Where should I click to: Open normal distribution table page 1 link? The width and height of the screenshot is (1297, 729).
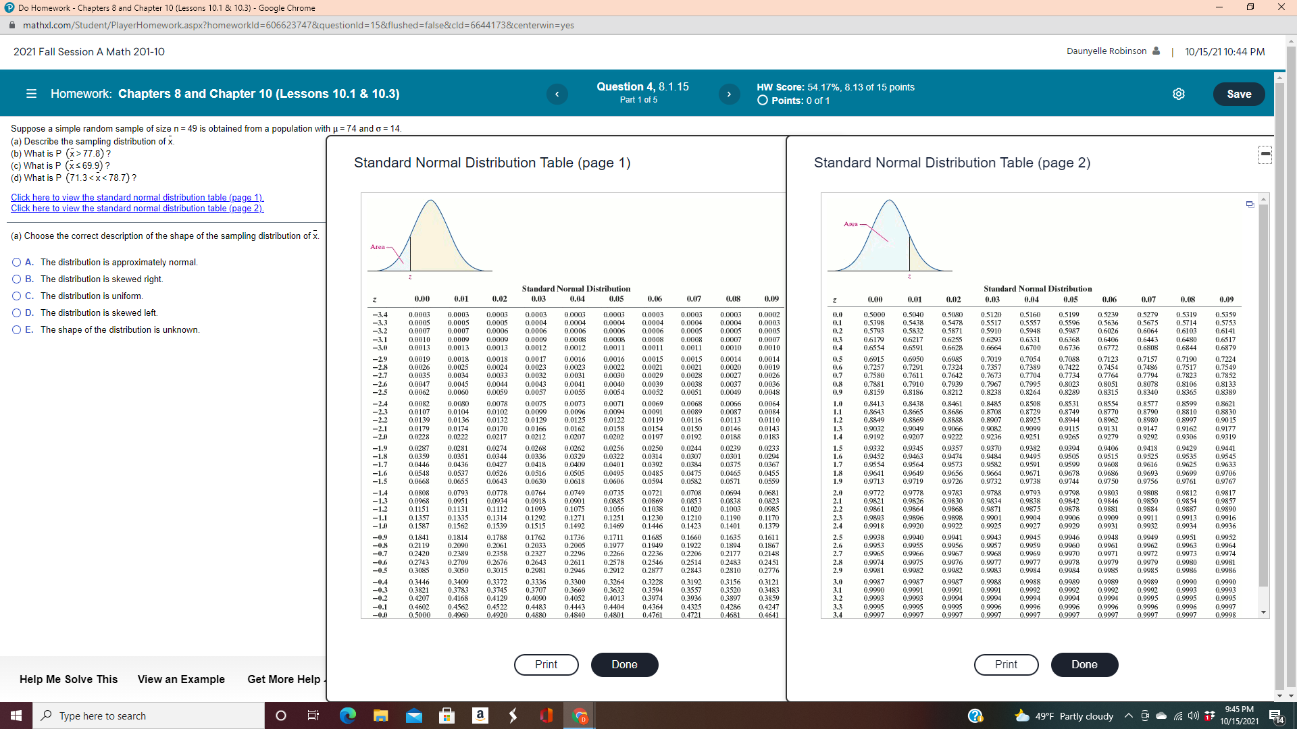click(137, 197)
